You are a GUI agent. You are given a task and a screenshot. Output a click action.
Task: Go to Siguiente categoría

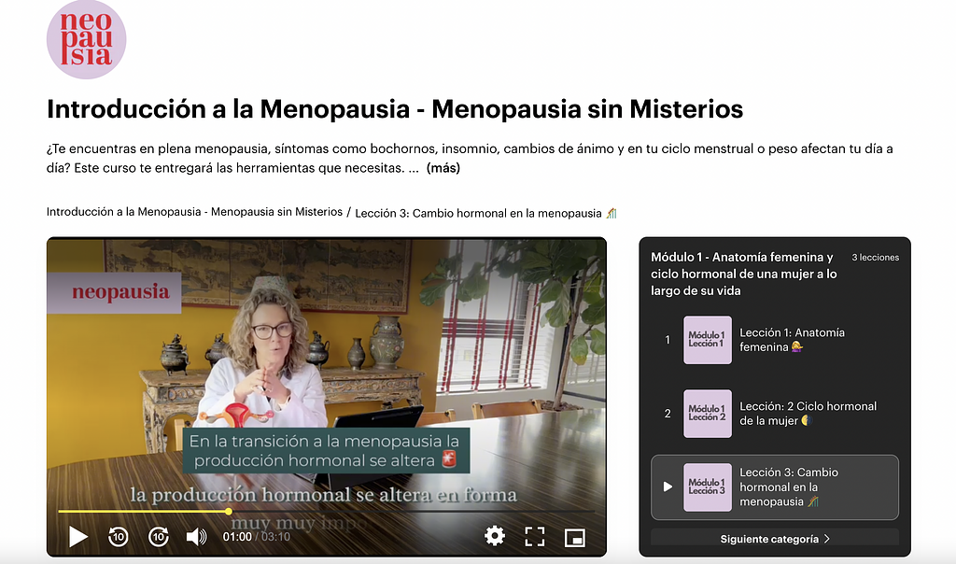pos(774,539)
